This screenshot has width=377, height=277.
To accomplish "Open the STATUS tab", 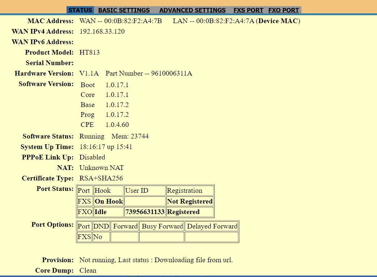I will [80, 10].
